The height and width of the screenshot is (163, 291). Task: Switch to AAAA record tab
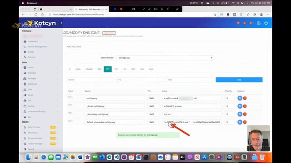78,69
